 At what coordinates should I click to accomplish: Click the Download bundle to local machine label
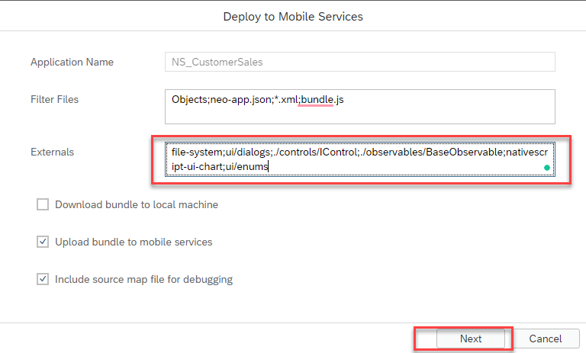click(x=137, y=204)
